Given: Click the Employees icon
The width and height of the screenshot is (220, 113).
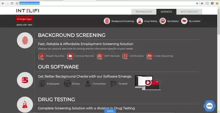Looking at the screenshot, I should click(x=42, y=84).
